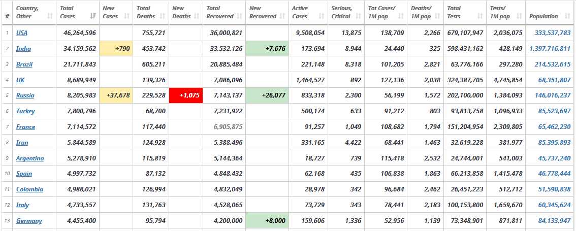Sort by Tests/1M pop column arrows

519,16
